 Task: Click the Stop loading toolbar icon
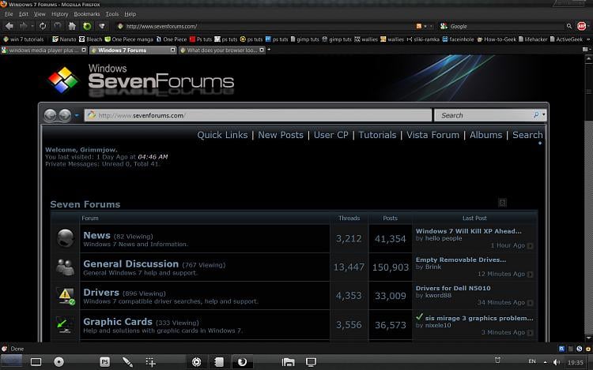pos(57,26)
